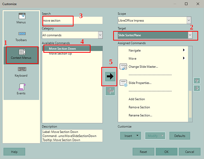Viewport: 204px width, 159px height.
Task: Click the Search field containing 'move section'
Action: coord(72,20)
